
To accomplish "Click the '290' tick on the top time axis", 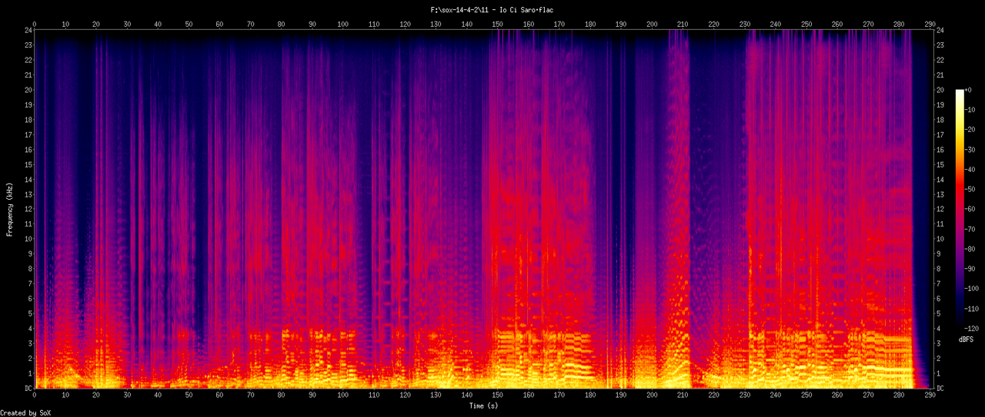I will [x=930, y=24].
